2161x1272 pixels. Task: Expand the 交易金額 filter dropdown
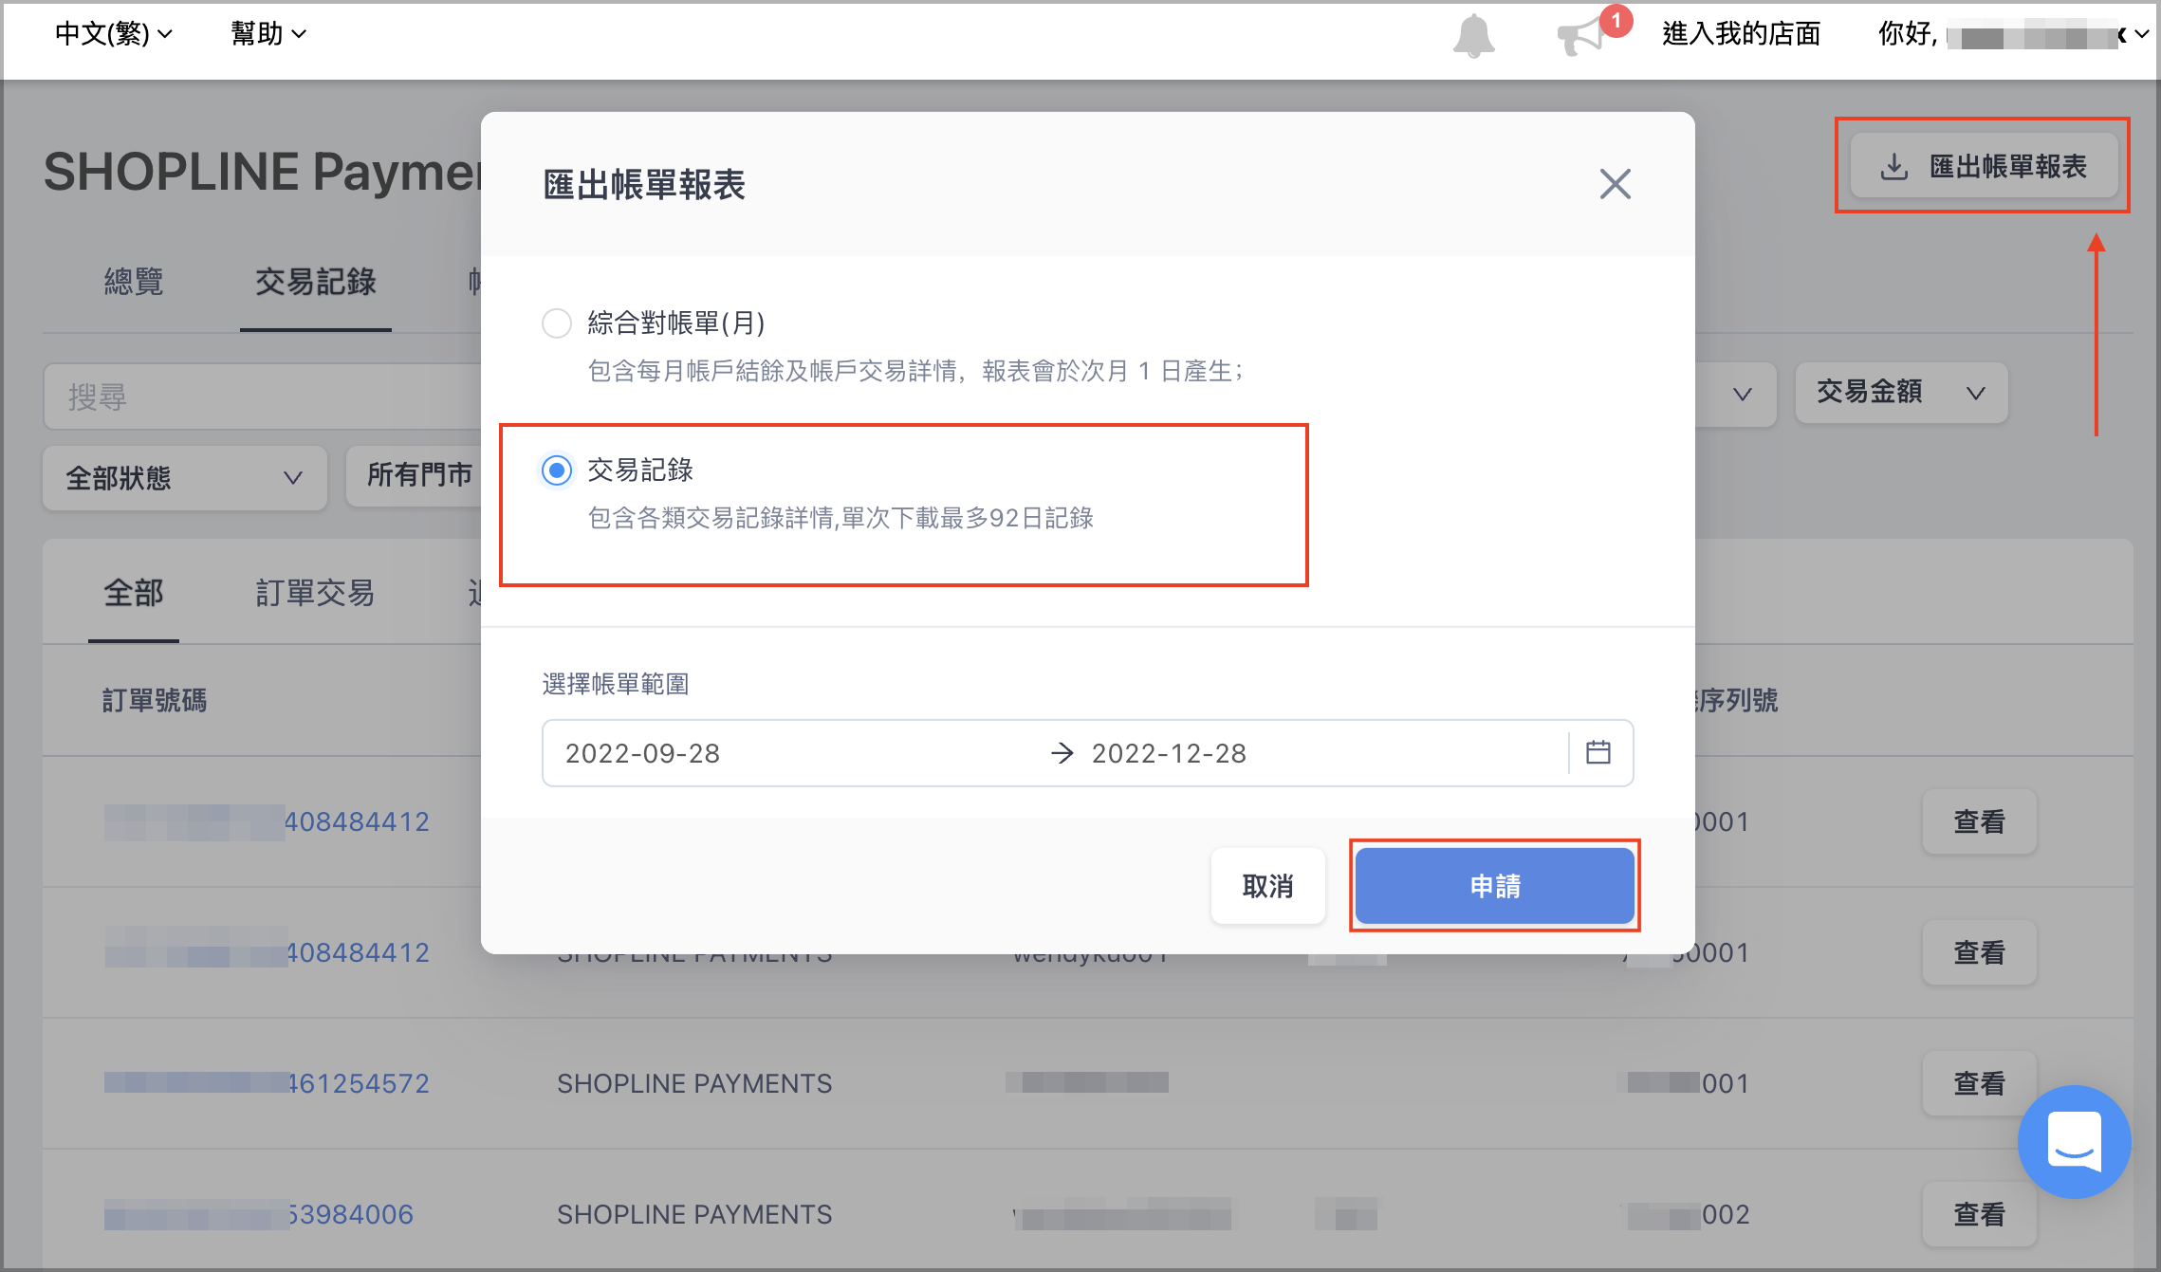click(x=1901, y=393)
